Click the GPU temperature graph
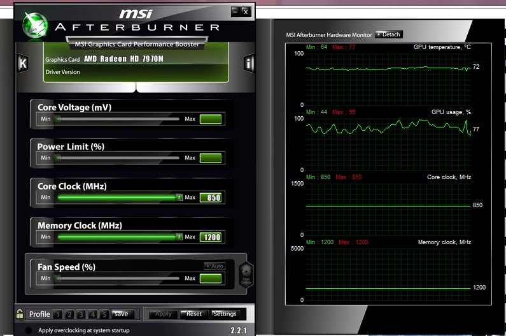The height and width of the screenshot is (336, 506). [388, 79]
